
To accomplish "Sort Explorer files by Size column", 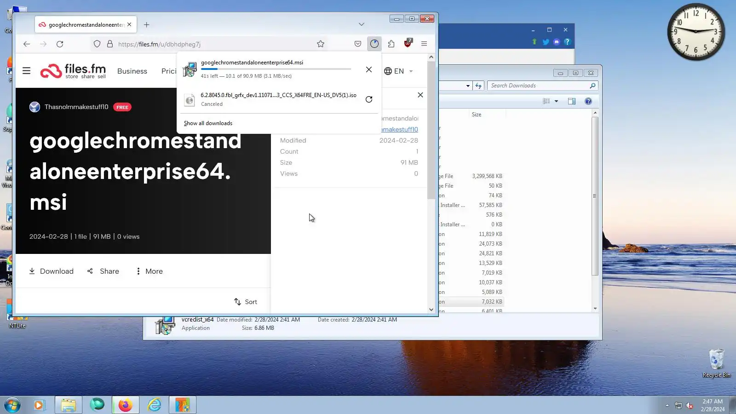I will [x=477, y=115].
